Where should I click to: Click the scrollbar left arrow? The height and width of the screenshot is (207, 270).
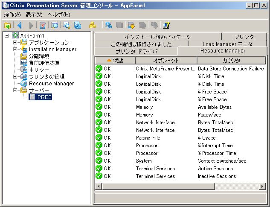[x=99, y=186]
